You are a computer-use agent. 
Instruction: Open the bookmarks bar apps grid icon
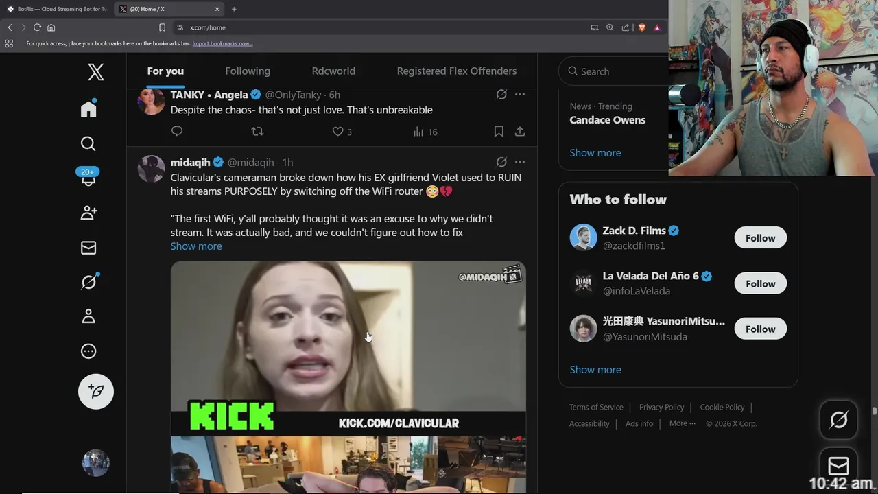tap(9, 43)
